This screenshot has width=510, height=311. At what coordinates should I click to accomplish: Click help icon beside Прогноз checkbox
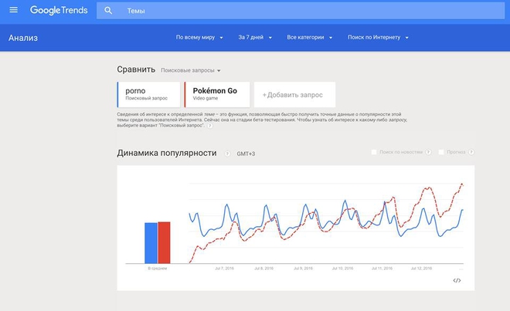tap(471, 152)
